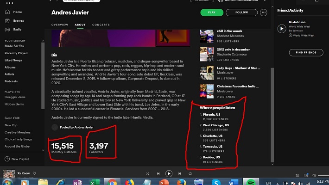
Task: Play Bo Johnson's friend activity track
Action: (x=282, y=29)
